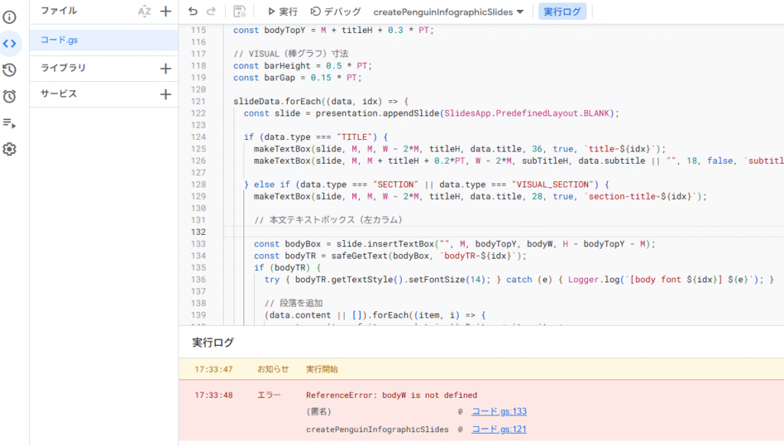Viewport: 784px width, 446px height.
Task: Follow the コード.gs:121 error link
Action: [x=498, y=429]
